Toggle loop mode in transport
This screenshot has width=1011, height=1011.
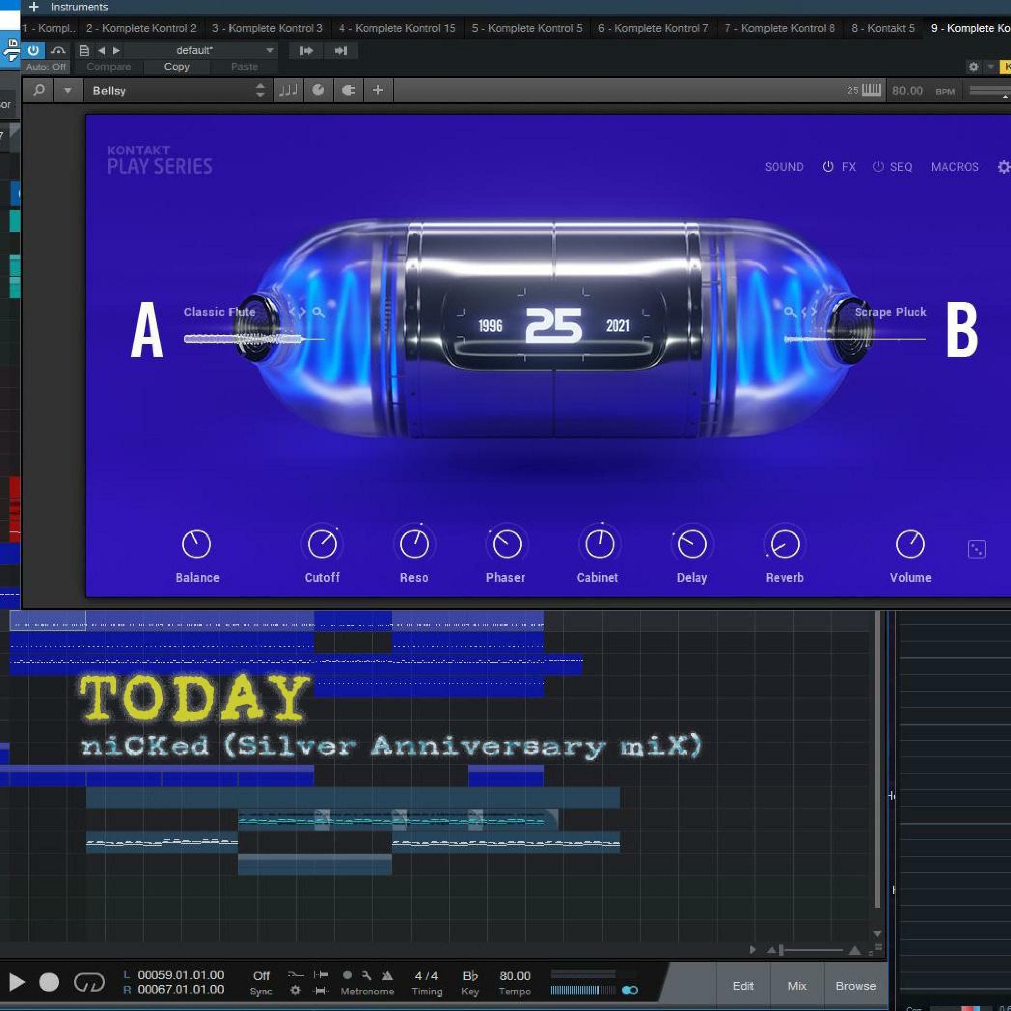click(90, 982)
